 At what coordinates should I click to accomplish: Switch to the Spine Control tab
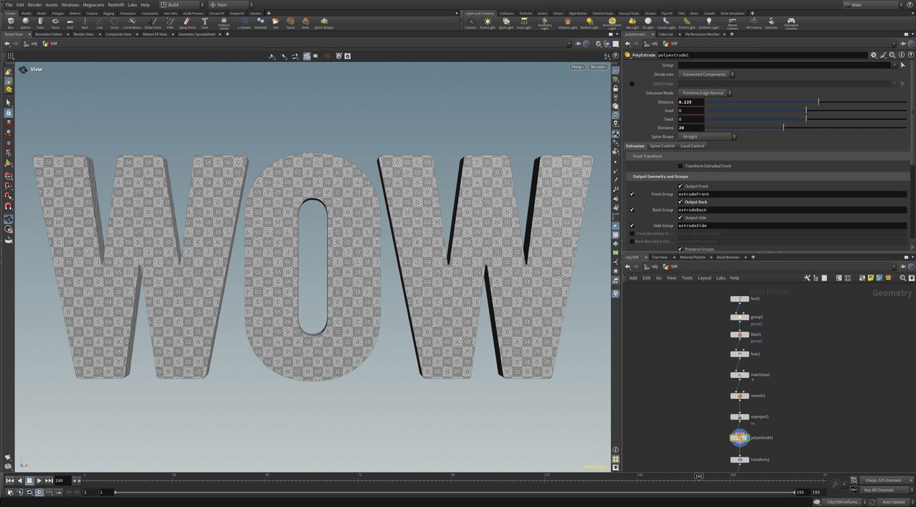tap(662, 146)
